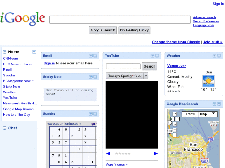Go to the next YouTube video

pos(156,154)
